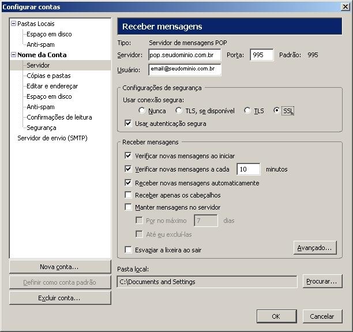The width and height of the screenshot is (353, 332).
Task: Open Espaço em disco under Pastas Locais
Action: [x=49, y=34]
